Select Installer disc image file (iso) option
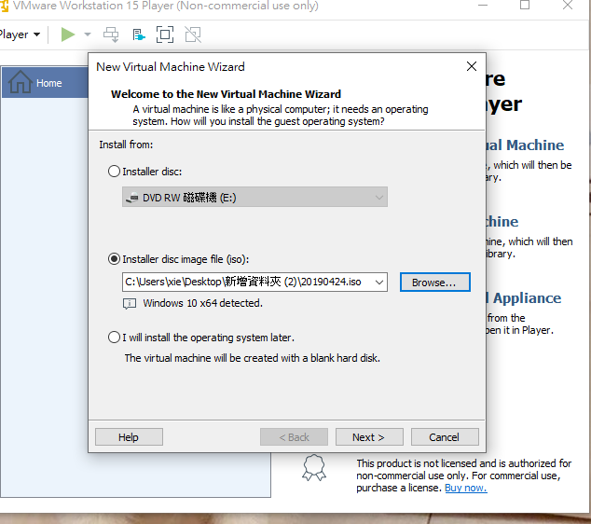 (x=178, y=259)
